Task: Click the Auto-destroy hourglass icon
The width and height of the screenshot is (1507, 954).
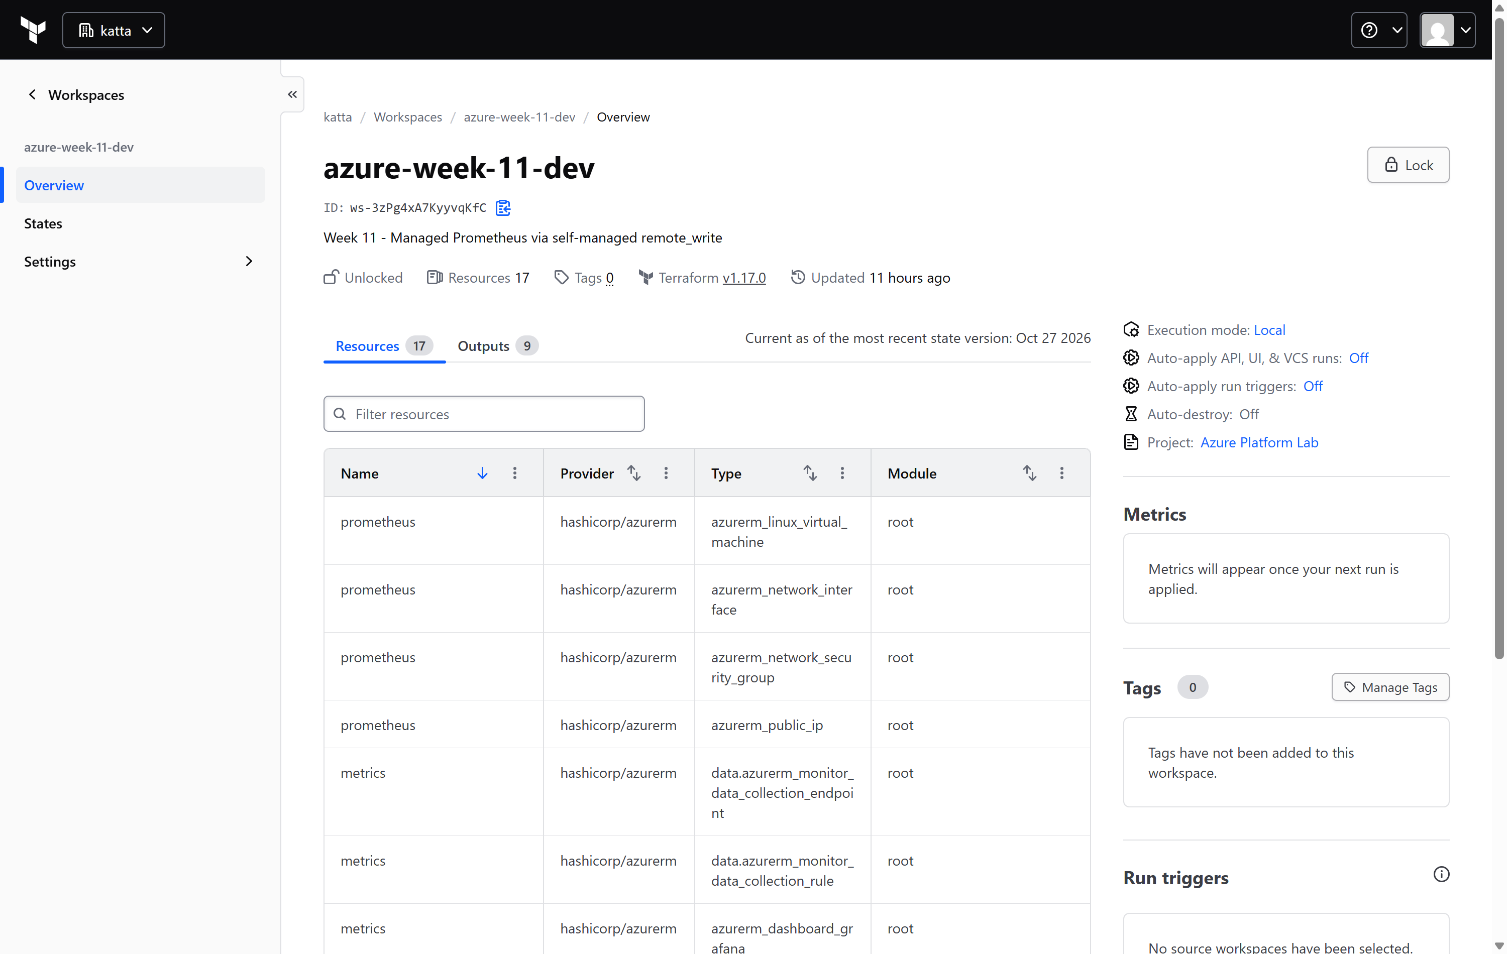Action: pyautogui.click(x=1131, y=414)
